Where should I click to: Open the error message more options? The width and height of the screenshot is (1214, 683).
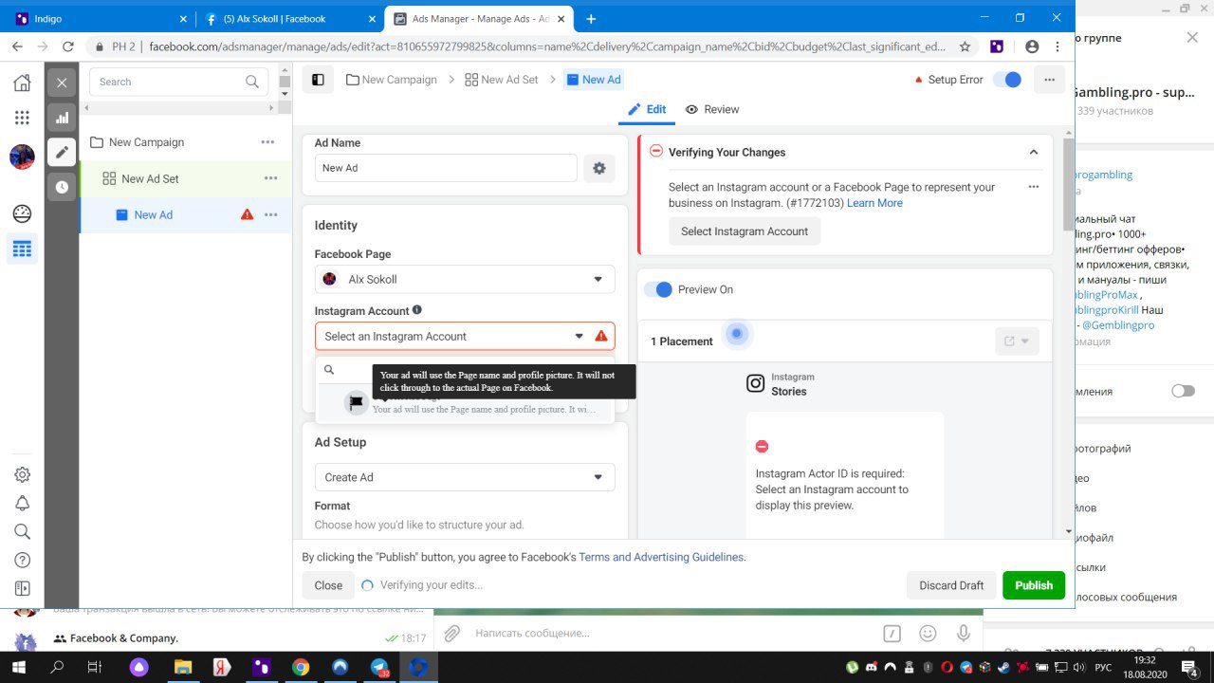(x=1034, y=187)
